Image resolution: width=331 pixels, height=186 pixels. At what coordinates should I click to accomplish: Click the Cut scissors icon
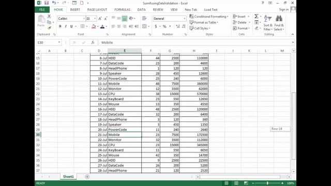[49, 16]
